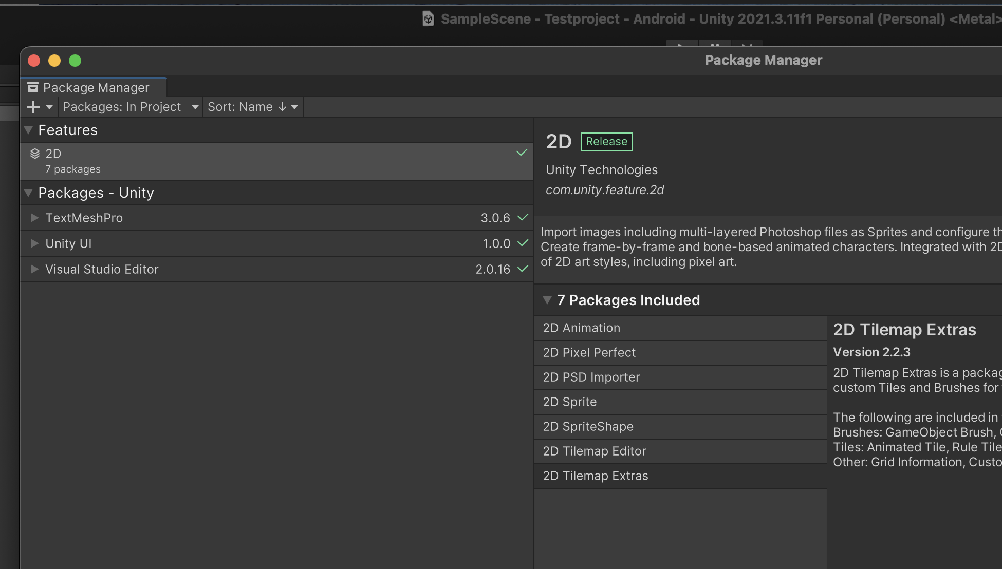Click the checkmark next to Visual Studio Editor
Screen dimensions: 1002x569
[x=522, y=269]
